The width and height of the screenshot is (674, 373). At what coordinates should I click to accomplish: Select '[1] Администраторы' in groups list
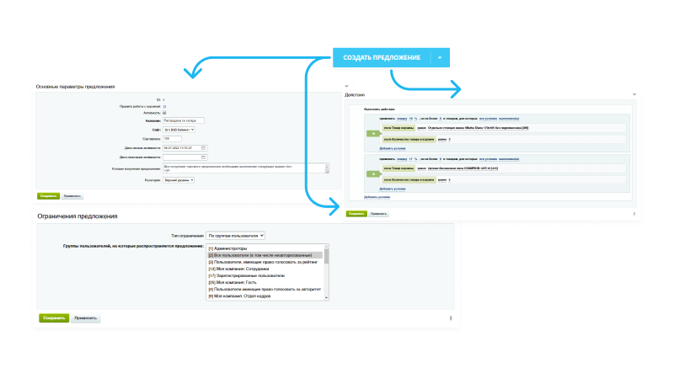265,248
